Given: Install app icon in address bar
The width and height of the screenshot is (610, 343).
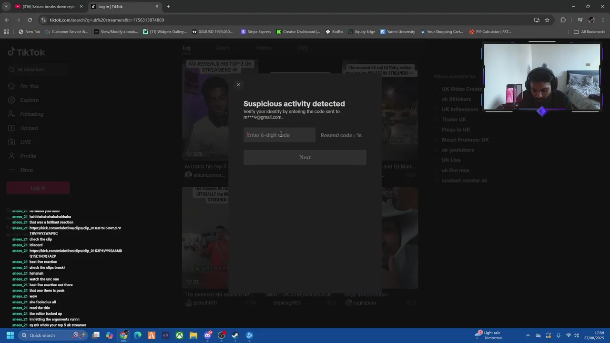Looking at the screenshot, I should click(x=537, y=20).
